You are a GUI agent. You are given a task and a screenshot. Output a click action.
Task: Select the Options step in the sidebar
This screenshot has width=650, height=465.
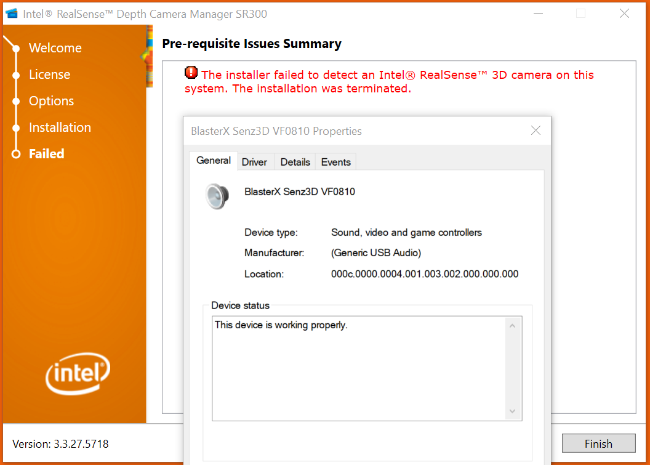pyautogui.click(x=51, y=101)
